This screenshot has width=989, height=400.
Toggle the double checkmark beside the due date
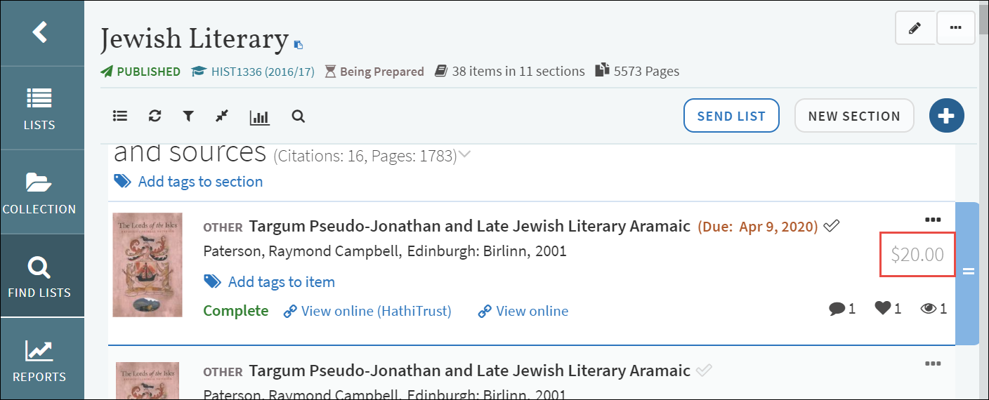pyautogui.click(x=832, y=226)
